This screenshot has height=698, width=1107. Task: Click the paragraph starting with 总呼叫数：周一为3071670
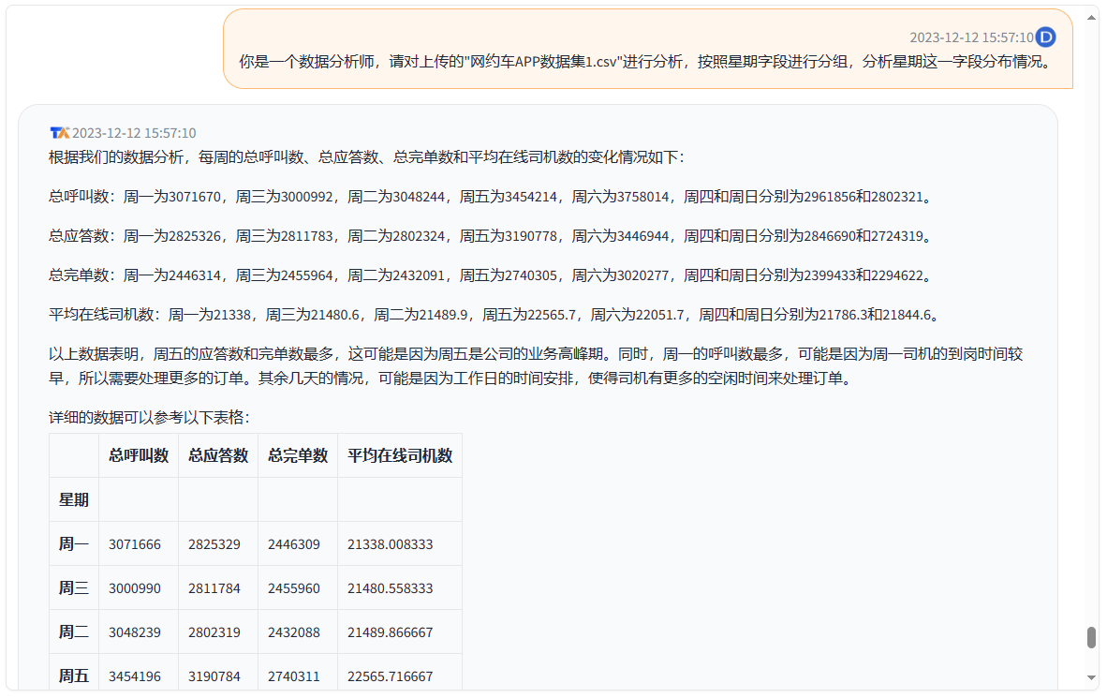point(493,197)
